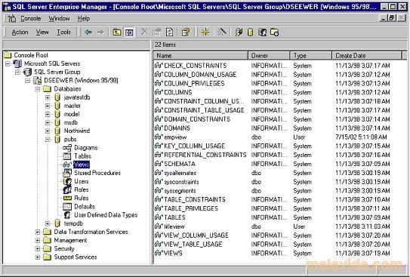
Task: Click the User Defined Data Types icon
Action: tap(67, 215)
